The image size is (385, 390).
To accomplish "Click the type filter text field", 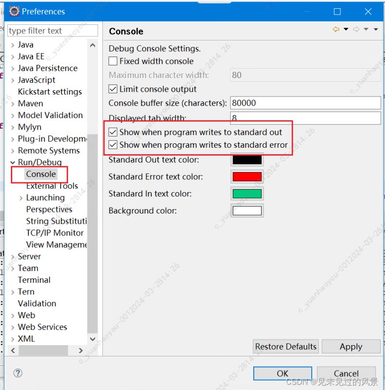I will point(53,31).
